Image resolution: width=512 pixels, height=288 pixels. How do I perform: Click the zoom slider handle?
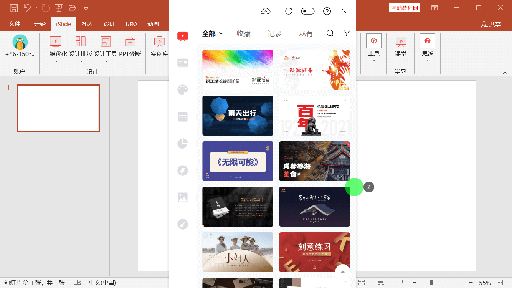click(x=431, y=283)
